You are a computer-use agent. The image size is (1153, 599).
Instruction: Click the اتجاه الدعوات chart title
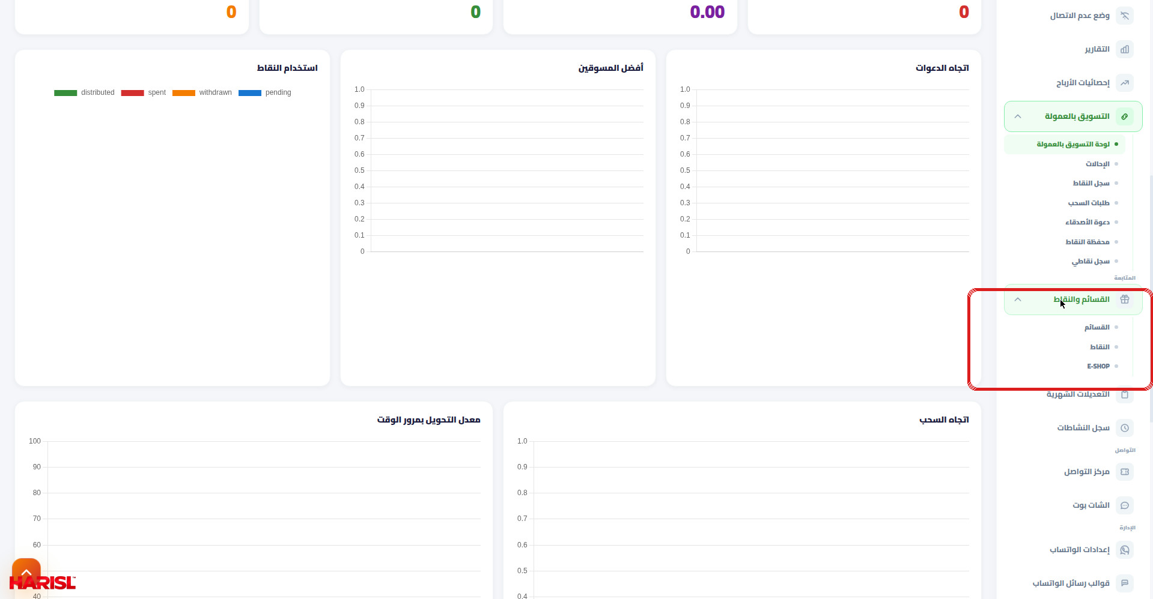pos(942,68)
